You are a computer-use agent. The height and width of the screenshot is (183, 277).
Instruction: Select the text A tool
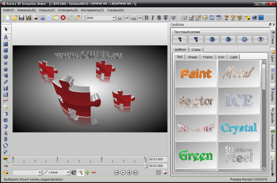click(x=6, y=37)
